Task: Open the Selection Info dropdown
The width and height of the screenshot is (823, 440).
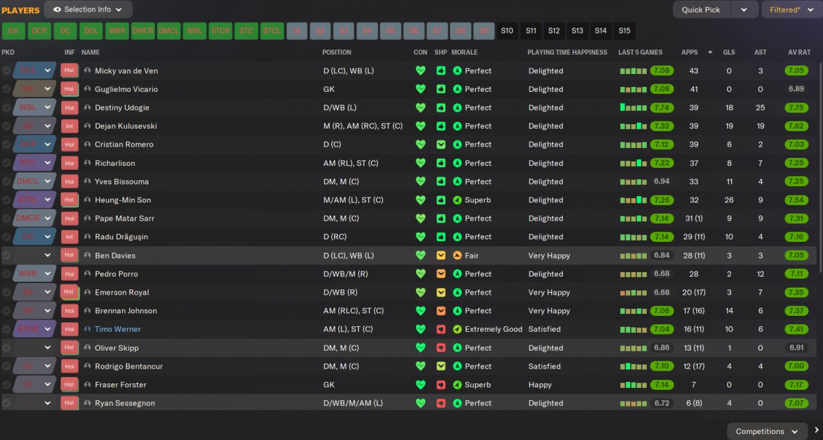Action: pyautogui.click(x=88, y=10)
